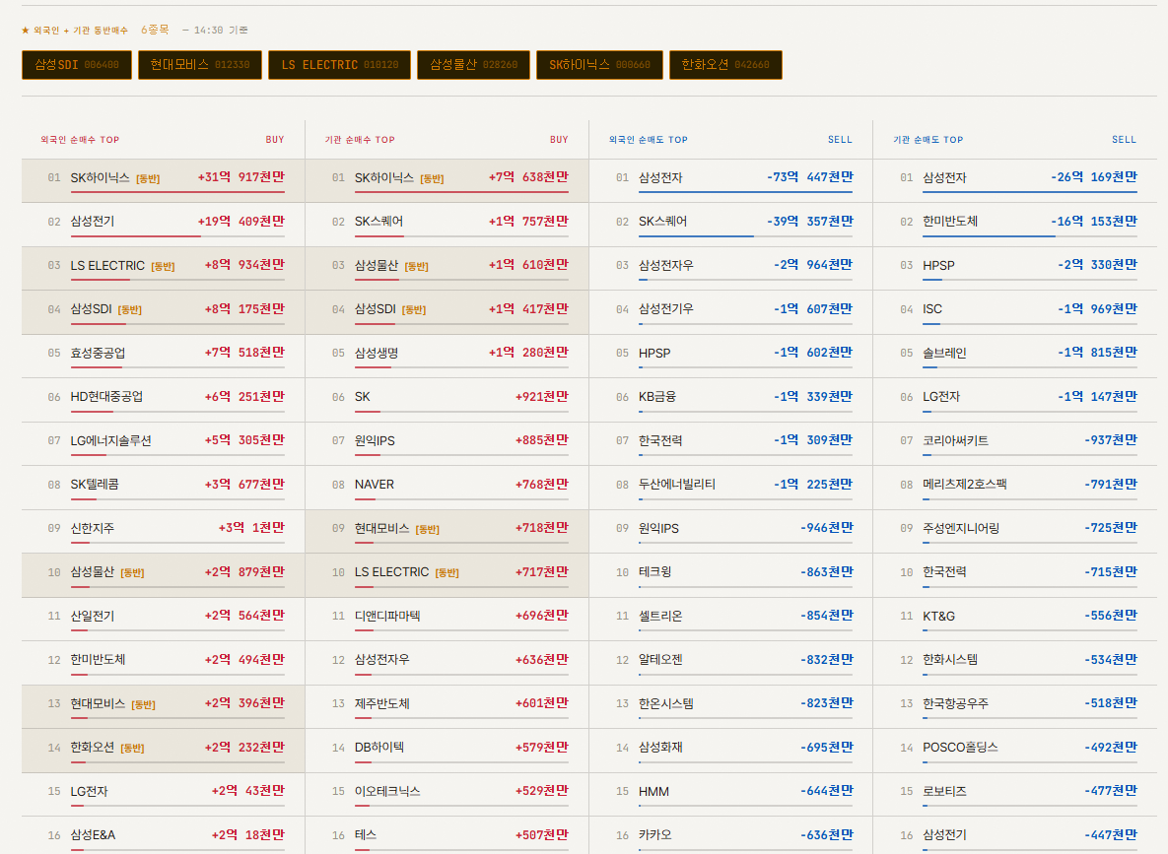Click the 삼성SDI 006400 chip
The image size is (1168, 854).
point(77,65)
